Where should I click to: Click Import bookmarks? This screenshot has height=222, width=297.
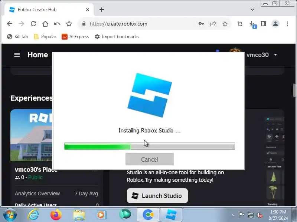coord(117,37)
